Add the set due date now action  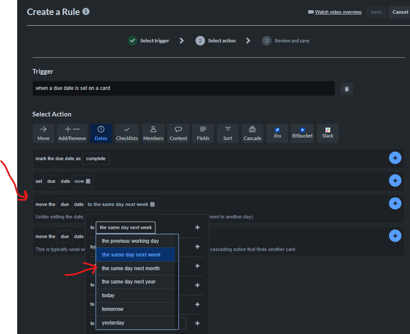(395, 181)
